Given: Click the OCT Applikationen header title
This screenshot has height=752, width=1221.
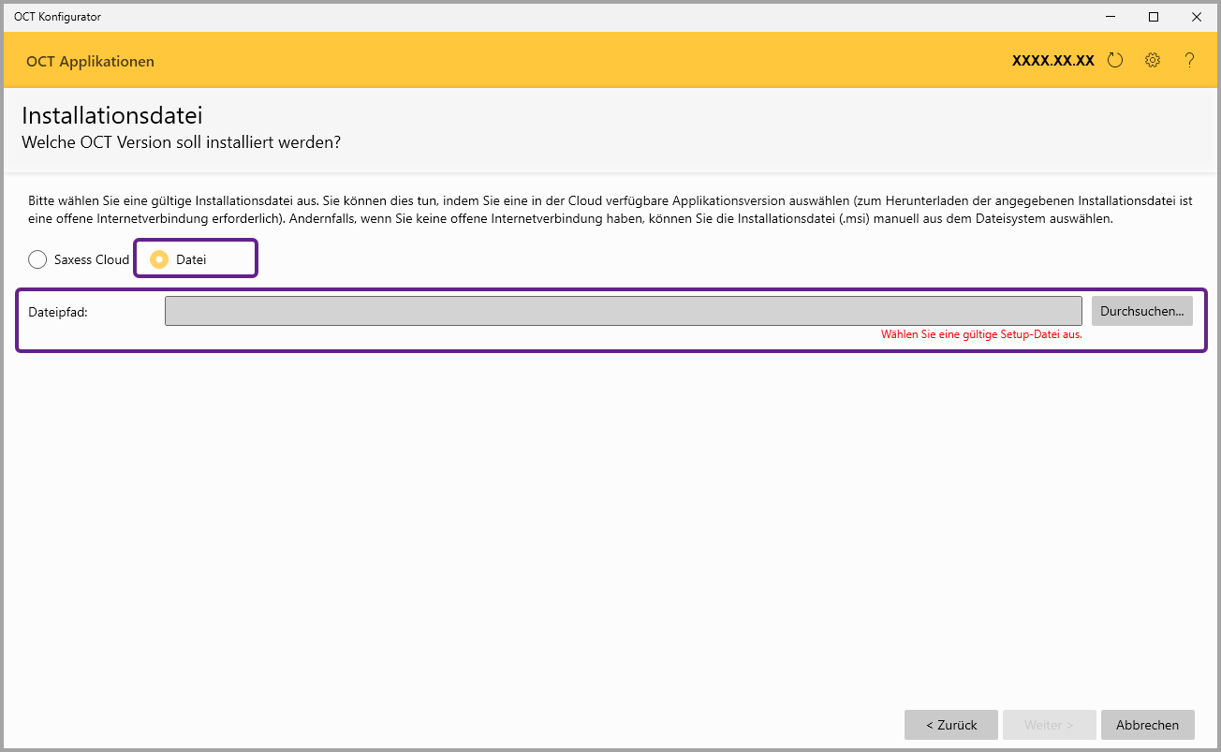Looking at the screenshot, I should click(90, 62).
